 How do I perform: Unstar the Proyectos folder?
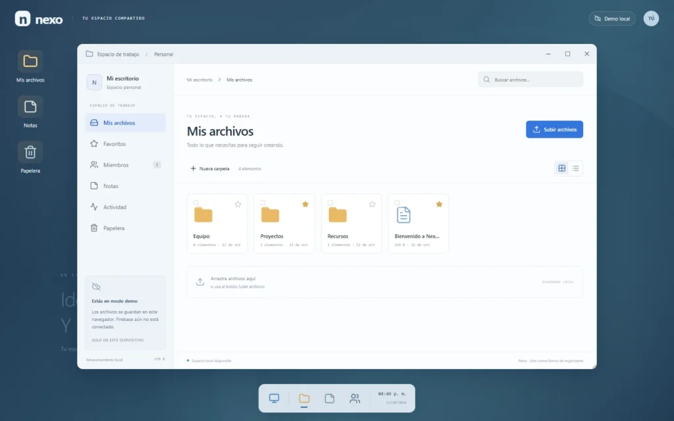click(305, 204)
